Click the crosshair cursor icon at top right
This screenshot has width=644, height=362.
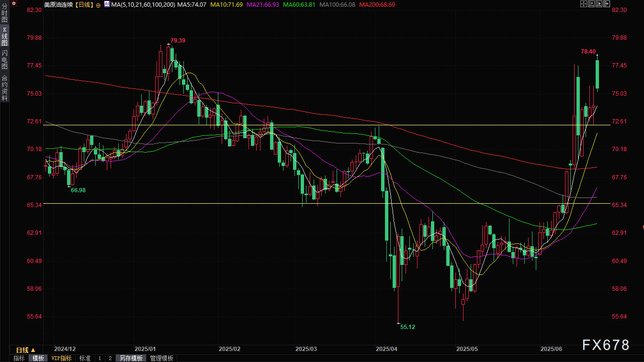tap(583, 4)
